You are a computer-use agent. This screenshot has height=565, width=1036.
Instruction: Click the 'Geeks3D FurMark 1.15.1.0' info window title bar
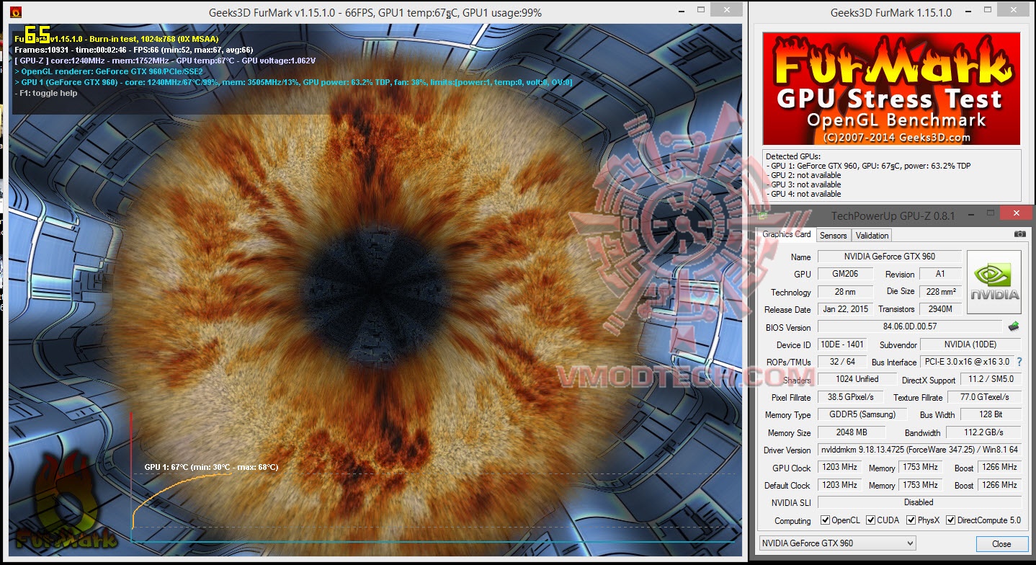pyautogui.click(x=890, y=12)
